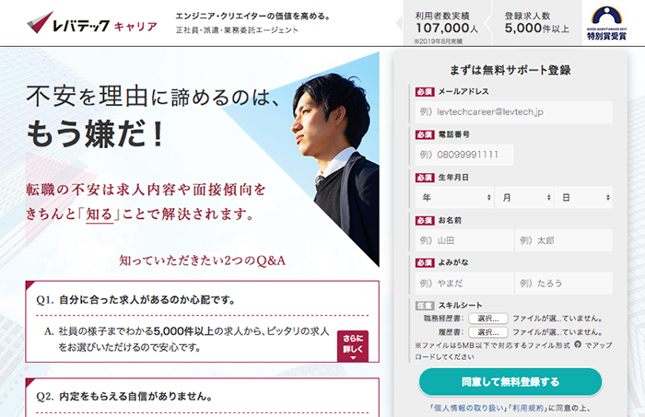Expand Q1 with さらに詳しく button
This screenshot has width=645, height=417.
(353, 346)
